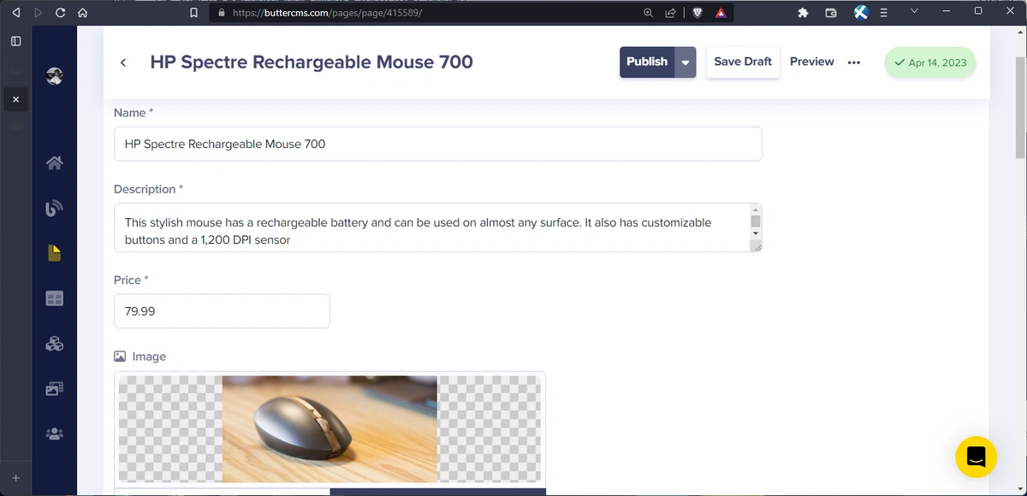Screen dimensions: 1027x496
Task: Open the browser wallet icon
Action: pos(830,13)
